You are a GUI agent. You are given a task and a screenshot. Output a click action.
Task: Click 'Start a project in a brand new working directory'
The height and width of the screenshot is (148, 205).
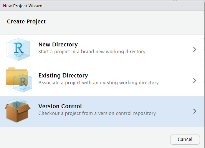pos(92,52)
